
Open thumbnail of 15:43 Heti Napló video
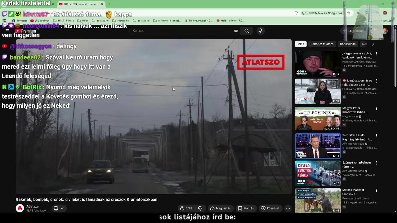pos(318,64)
